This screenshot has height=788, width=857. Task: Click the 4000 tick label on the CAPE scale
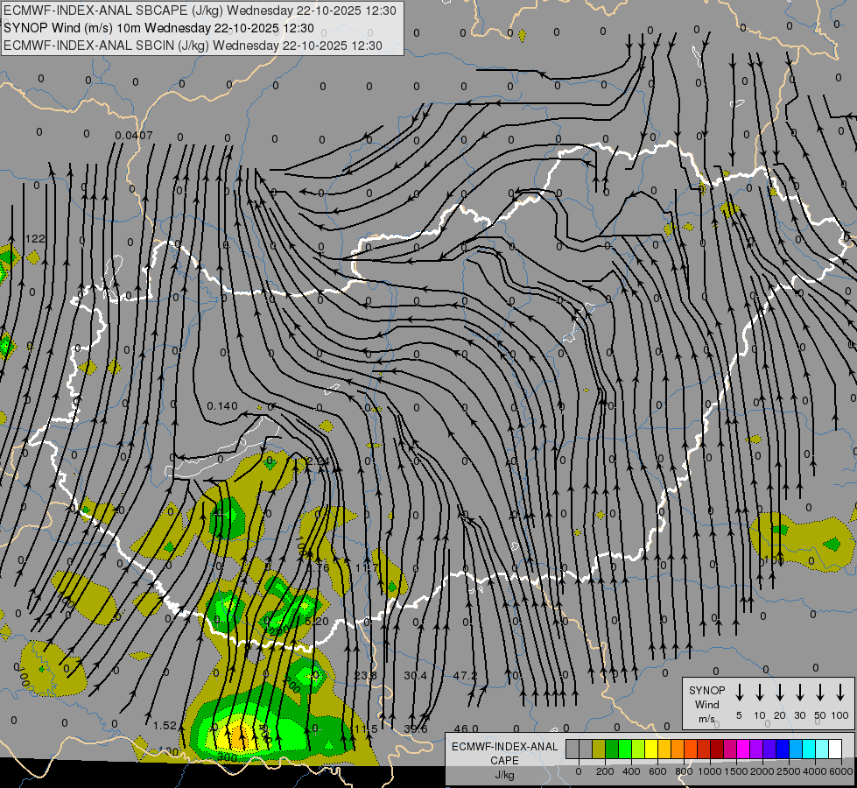814,771
